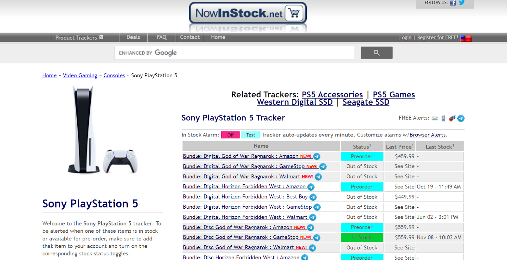
Task: Click Consoles breadcrumb link
Action: click(114, 75)
